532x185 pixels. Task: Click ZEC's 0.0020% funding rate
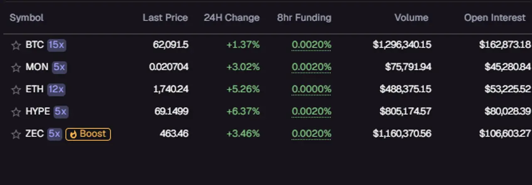[x=311, y=134]
